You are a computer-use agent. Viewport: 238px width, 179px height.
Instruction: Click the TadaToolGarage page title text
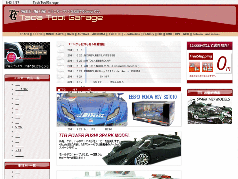[x=46, y=2]
